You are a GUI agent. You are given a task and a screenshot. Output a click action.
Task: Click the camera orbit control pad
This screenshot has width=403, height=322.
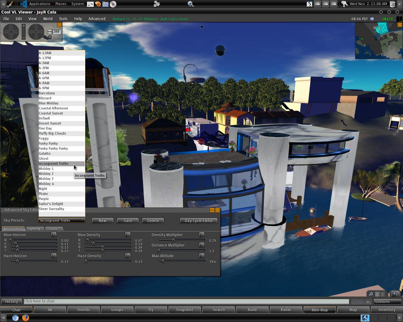(x=11, y=31)
